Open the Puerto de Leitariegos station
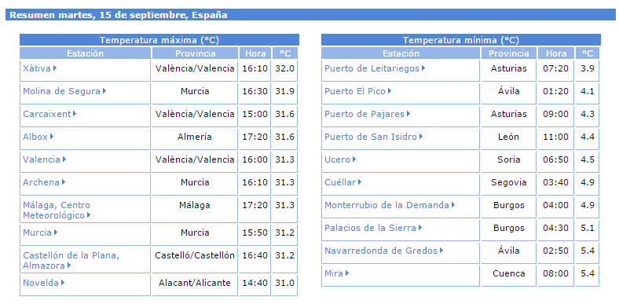The height and width of the screenshot is (304, 619). coord(372,68)
